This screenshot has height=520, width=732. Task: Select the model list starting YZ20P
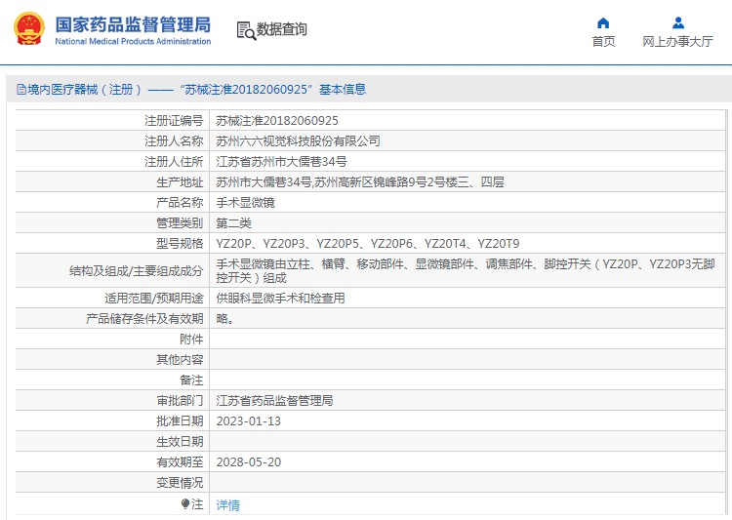(368, 244)
